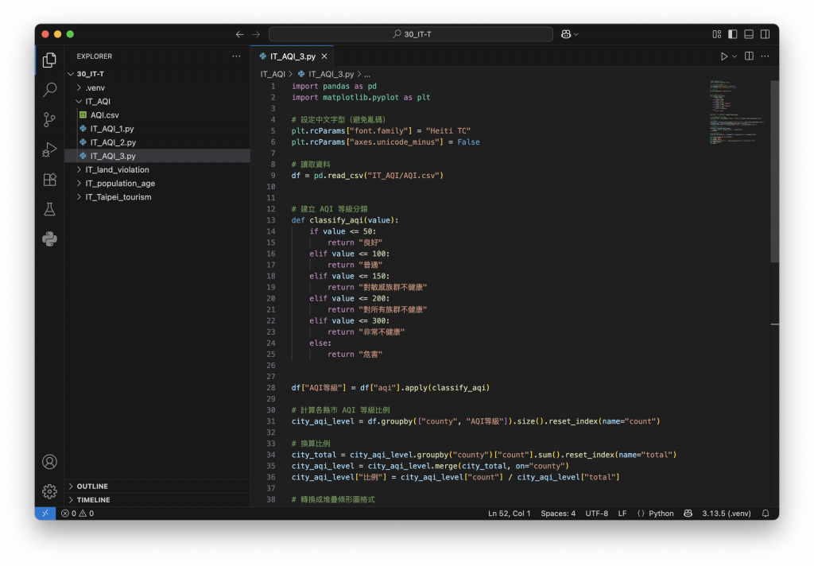Viewport: 814px width, 566px height.
Task: Click line number 28 in gutter
Action: point(270,388)
